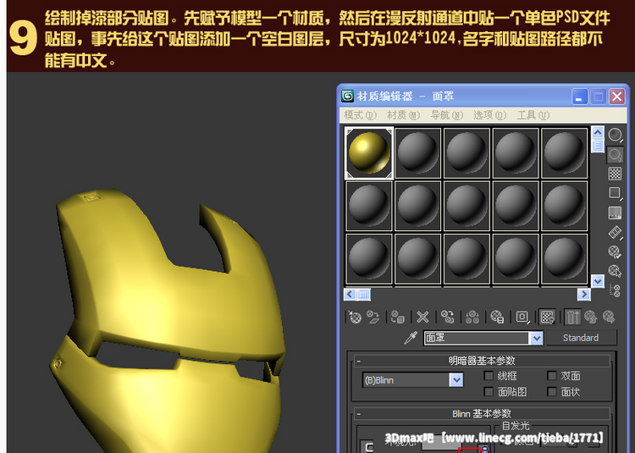The height and width of the screenshot is (453, 635).
Task: Open the 导航(N) menu
Action: pyautogui.click(x=446, y=115)
